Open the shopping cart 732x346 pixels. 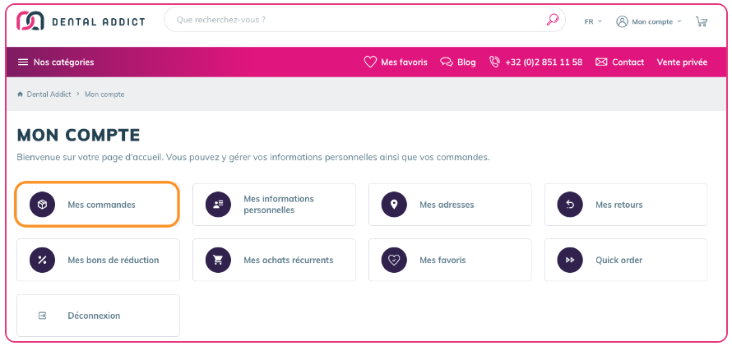pos(702,21)
